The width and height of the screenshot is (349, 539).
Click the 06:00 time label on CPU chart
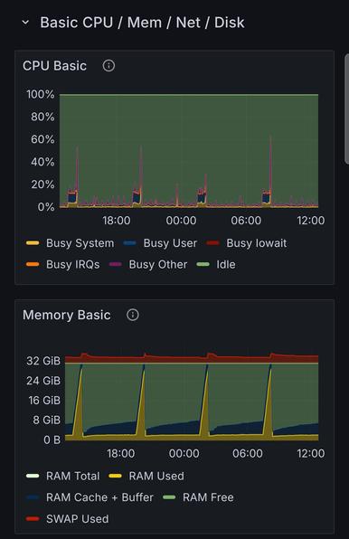(246, 221)
